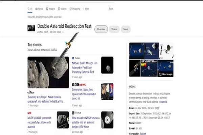Open the SpaceX contractor link
Viewport: 203px width, 135px height.
click(143, 134)
